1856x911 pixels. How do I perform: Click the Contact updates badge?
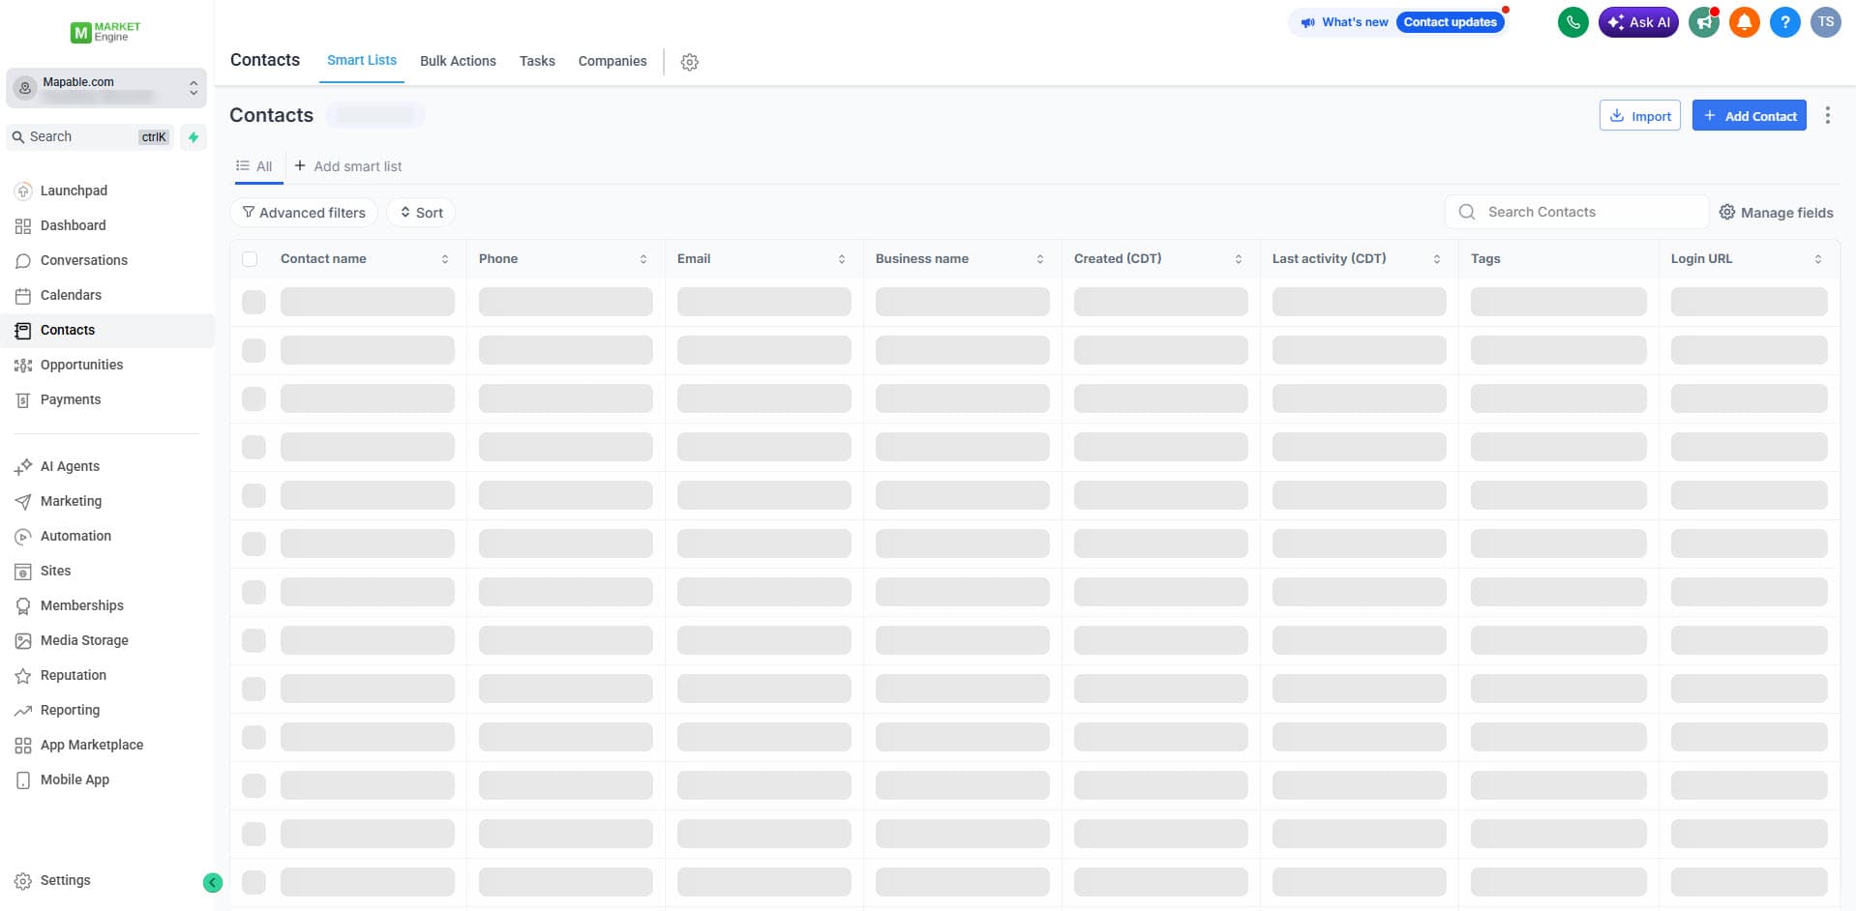coord(1451,22)
